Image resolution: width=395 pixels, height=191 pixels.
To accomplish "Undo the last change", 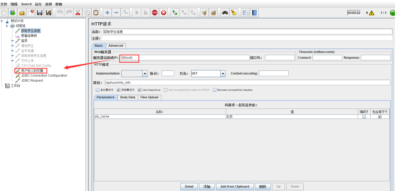I will coord(61,12).
